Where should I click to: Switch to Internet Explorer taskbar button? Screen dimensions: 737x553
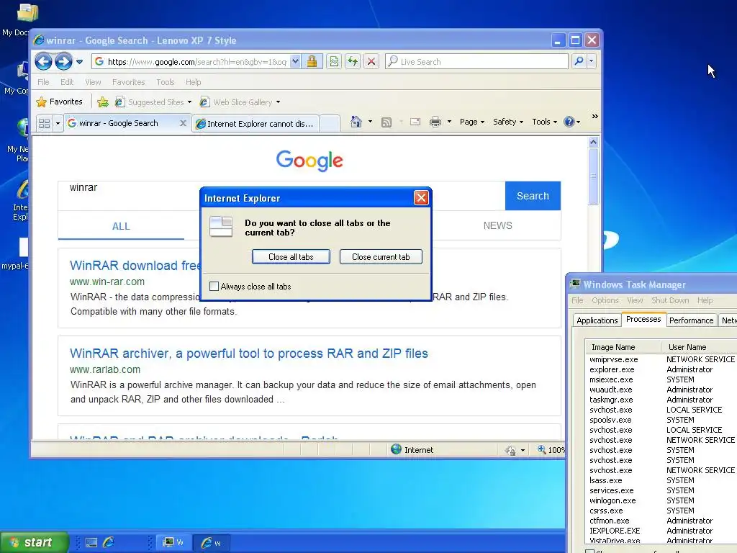pyautogui.click(x=211, y=543)
